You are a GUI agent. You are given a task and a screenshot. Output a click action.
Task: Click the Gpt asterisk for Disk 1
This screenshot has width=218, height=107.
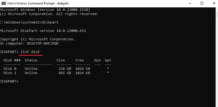coord(108,73)
